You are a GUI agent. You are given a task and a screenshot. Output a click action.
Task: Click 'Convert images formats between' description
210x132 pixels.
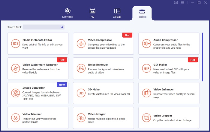pyautogui.click(x=41, y=96)
